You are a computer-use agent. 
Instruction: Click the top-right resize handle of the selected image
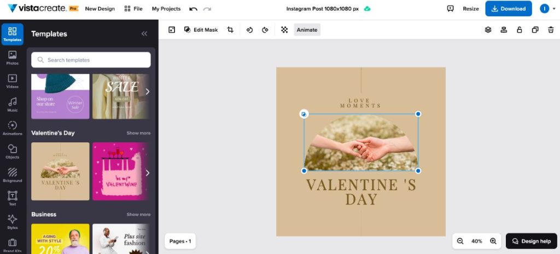click(x=418, y=114)
